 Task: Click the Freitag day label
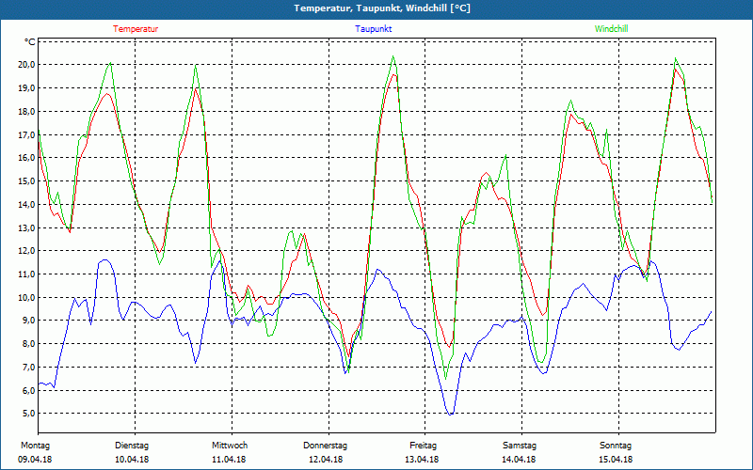[423, 446]
